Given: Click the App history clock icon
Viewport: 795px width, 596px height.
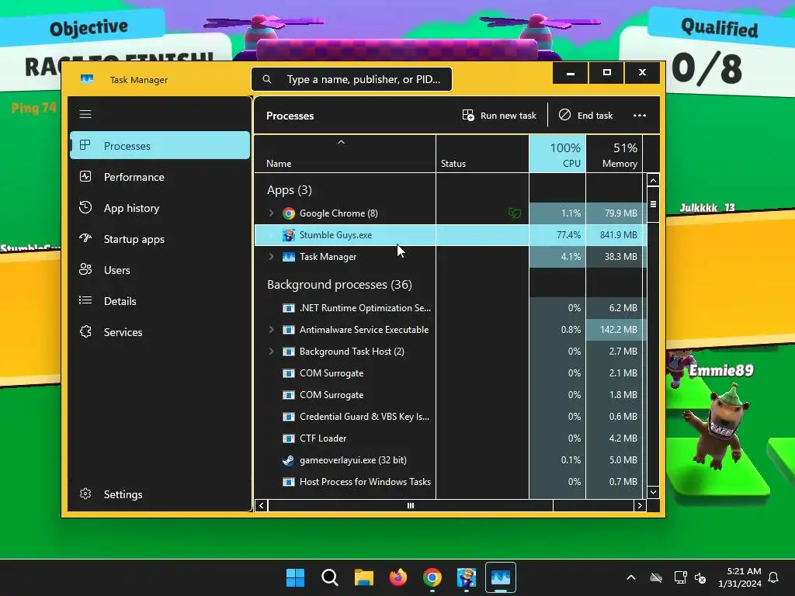Looking at the screenshot, I should (x=85, y=207).
